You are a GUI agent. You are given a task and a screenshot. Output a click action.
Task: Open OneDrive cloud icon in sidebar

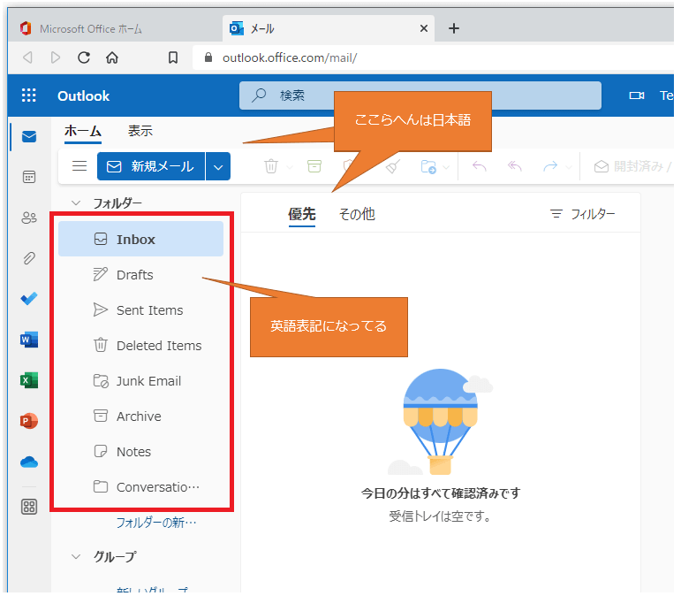[29, 462]
